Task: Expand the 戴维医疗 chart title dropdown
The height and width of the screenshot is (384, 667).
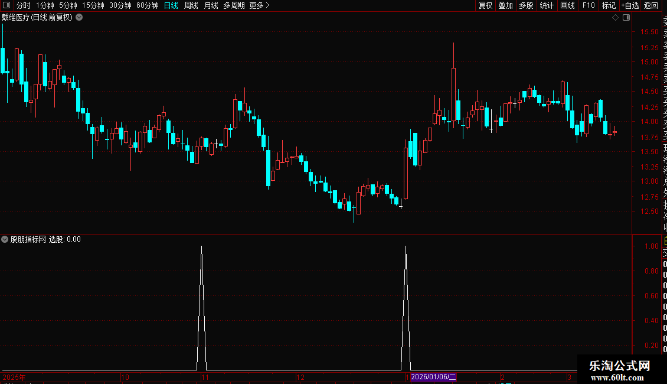Action: [79, 18]
